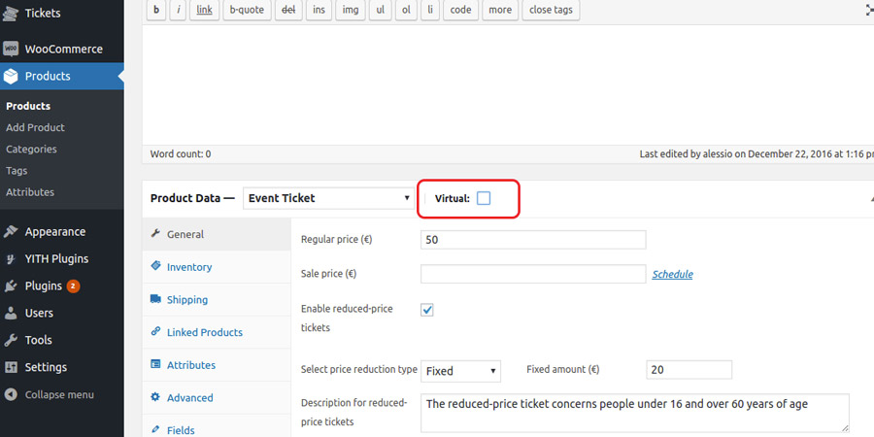The height and width of the screenshot is (437, 874).
Task: Click the Collapse menu arrow icon
Action: click(11, 395)
